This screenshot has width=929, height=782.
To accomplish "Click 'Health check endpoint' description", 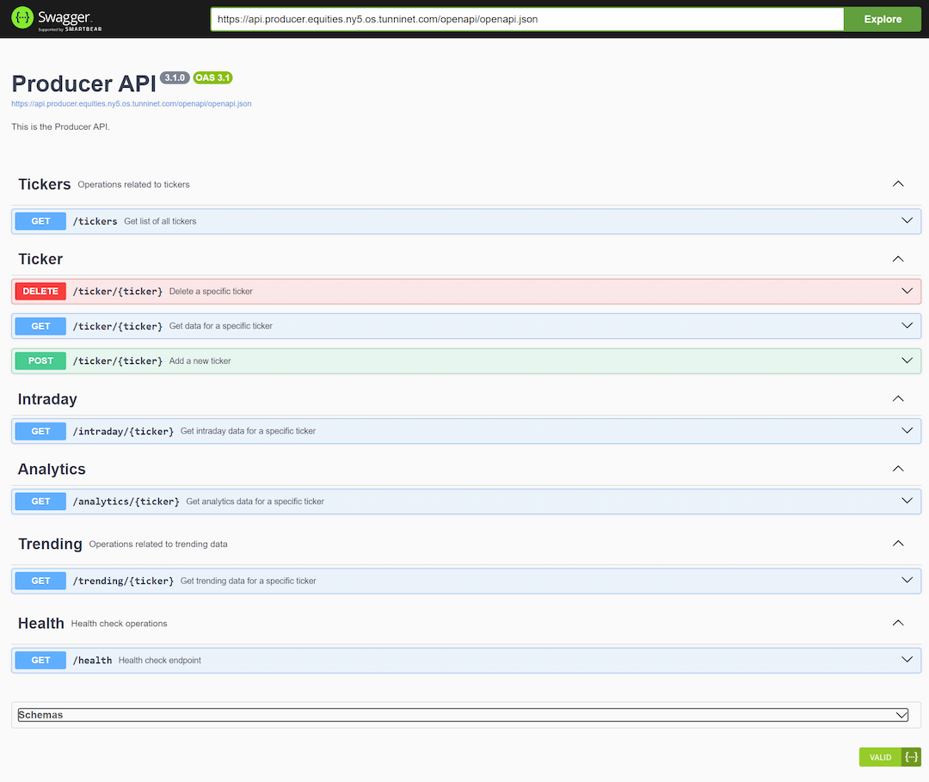I will [159, 660].
